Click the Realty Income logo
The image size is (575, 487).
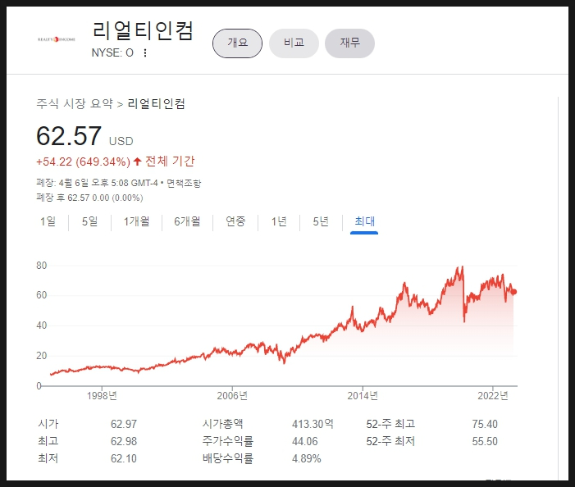57,39
